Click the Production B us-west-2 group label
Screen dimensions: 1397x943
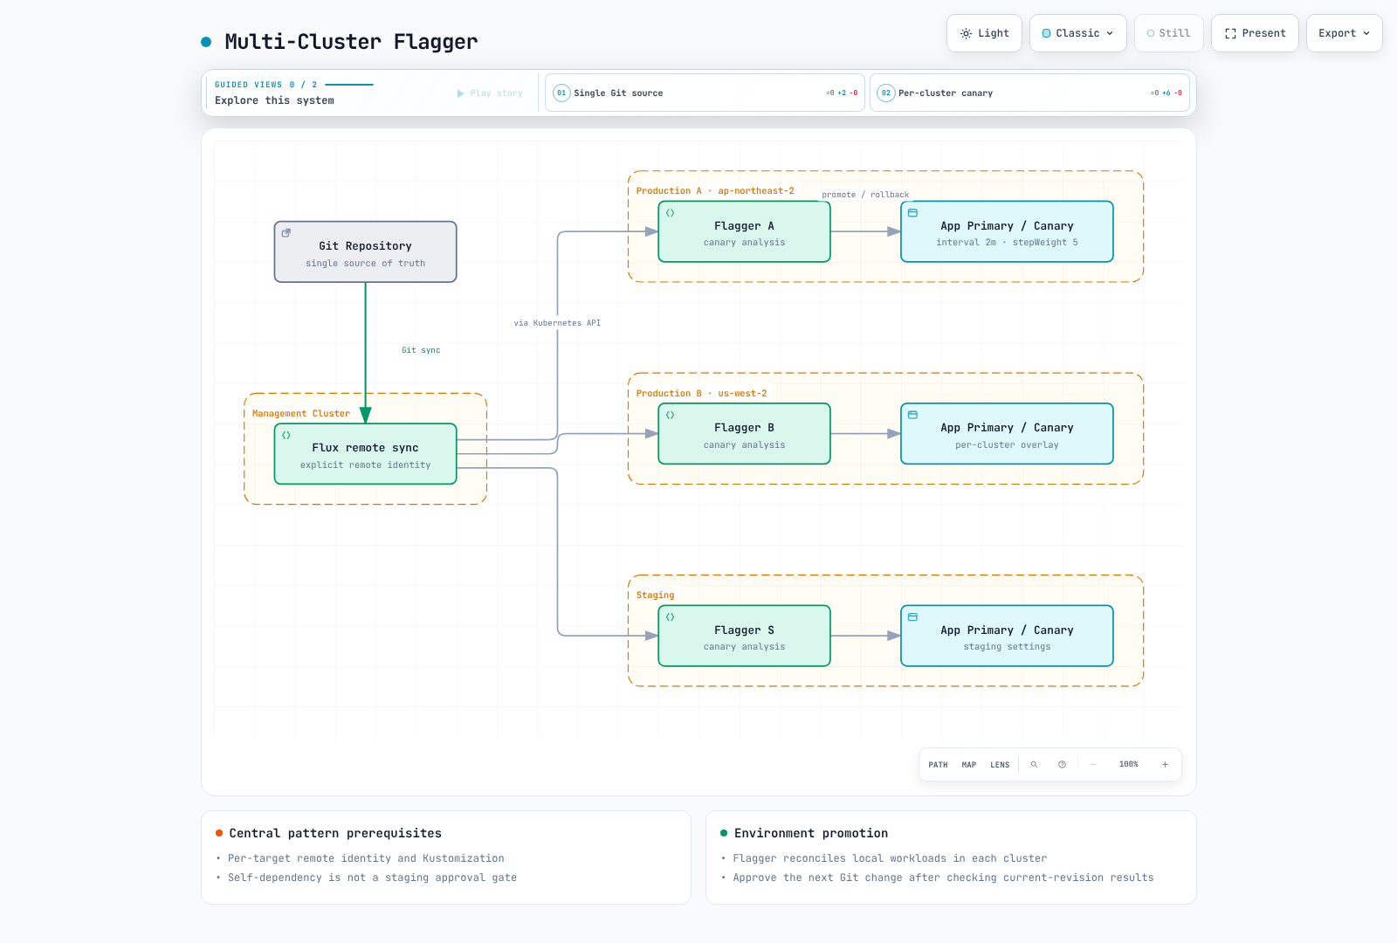[701, 394]
